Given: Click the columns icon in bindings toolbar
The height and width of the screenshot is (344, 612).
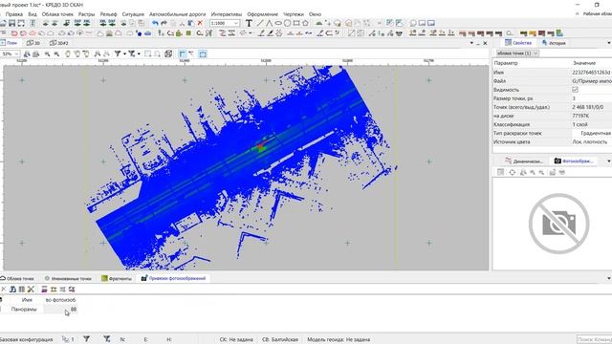Looking at the screenshot, I should pyautogui.click(x=22, y=289).
